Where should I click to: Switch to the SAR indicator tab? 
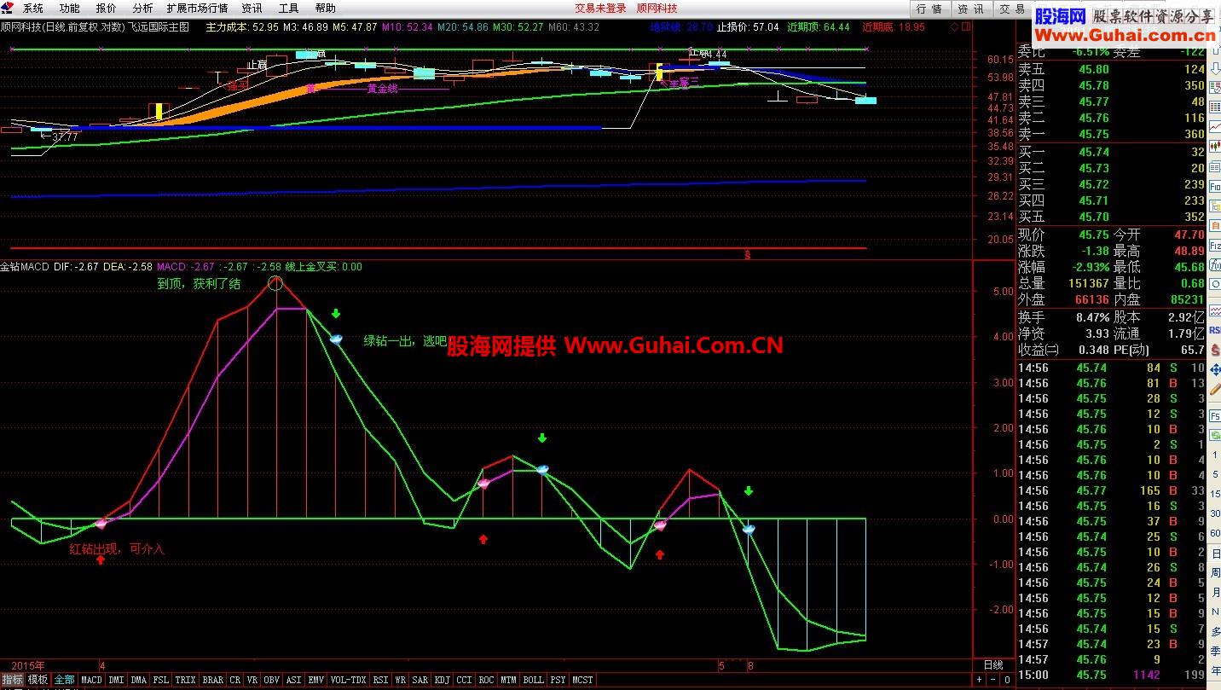[x=420, y=680]
